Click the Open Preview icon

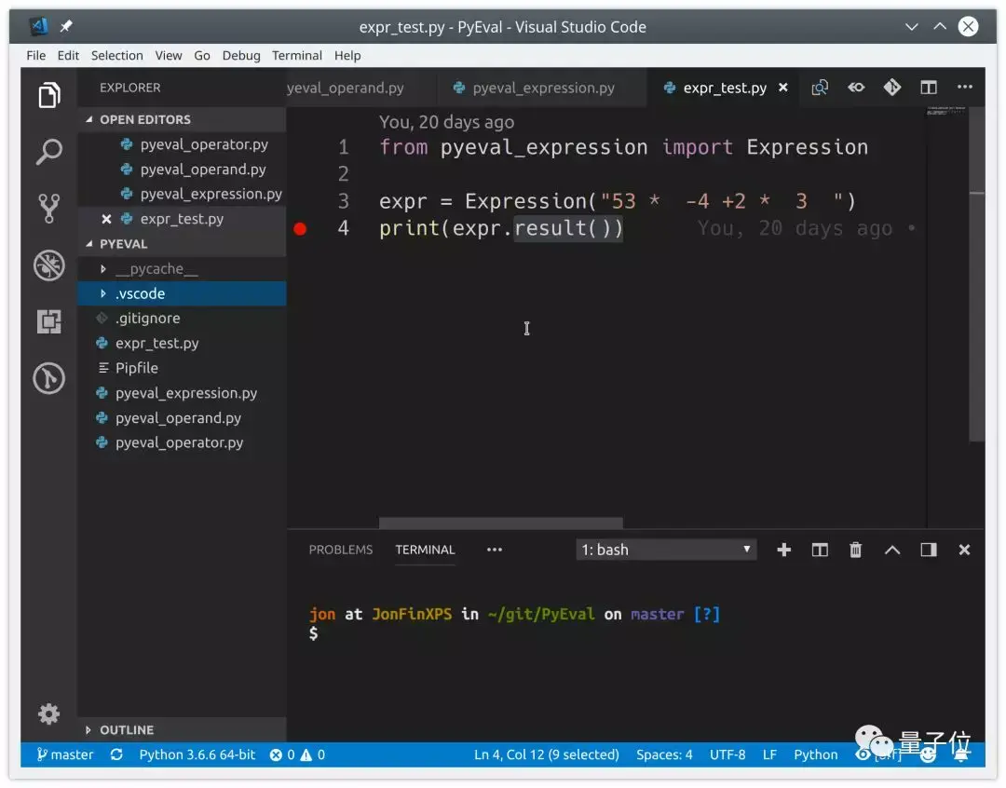click(x=856, y=87)
